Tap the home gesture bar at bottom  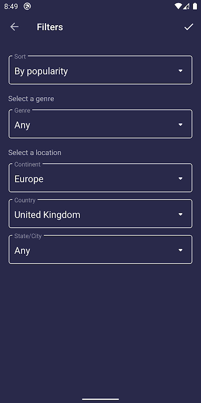click(x=100, y=399)
